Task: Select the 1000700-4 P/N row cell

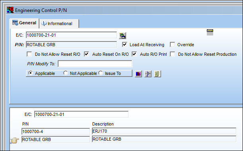Action: [56, 131]
